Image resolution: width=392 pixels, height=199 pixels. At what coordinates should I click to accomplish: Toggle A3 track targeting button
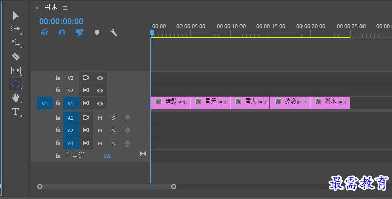point(71,143)
